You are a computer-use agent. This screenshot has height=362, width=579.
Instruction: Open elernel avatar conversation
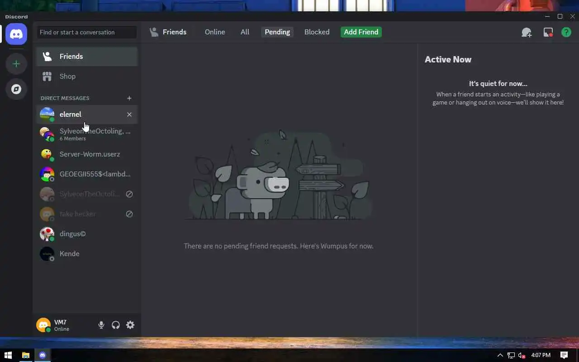(47, 114)
